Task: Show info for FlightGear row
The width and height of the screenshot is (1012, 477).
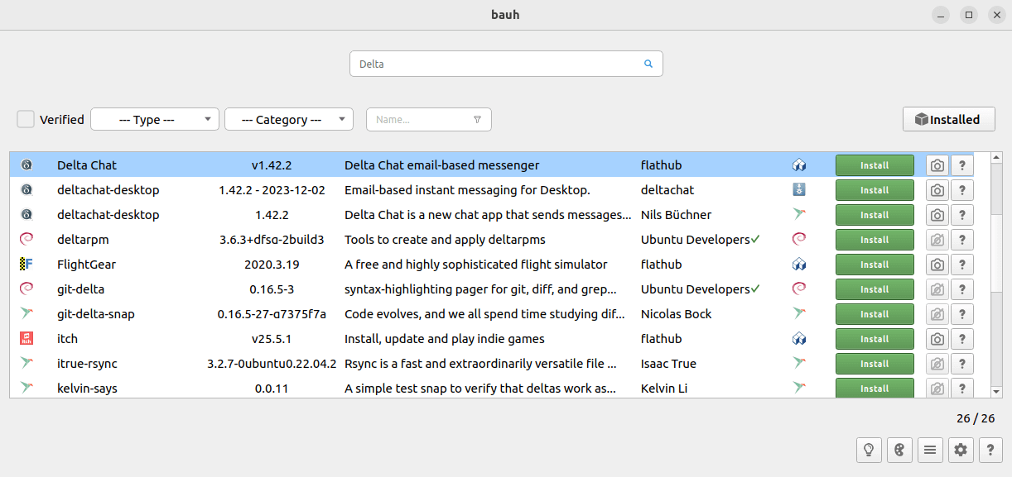Action: (962, 265)
